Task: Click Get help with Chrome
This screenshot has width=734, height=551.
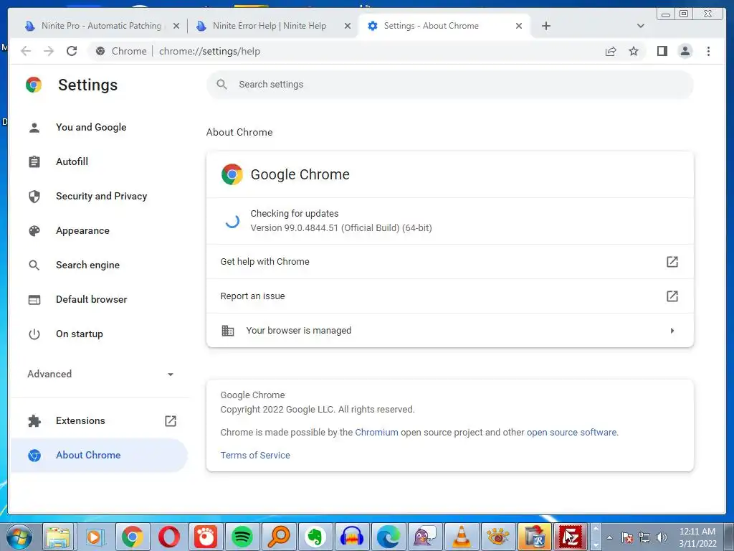Action: tap(450, 261)
